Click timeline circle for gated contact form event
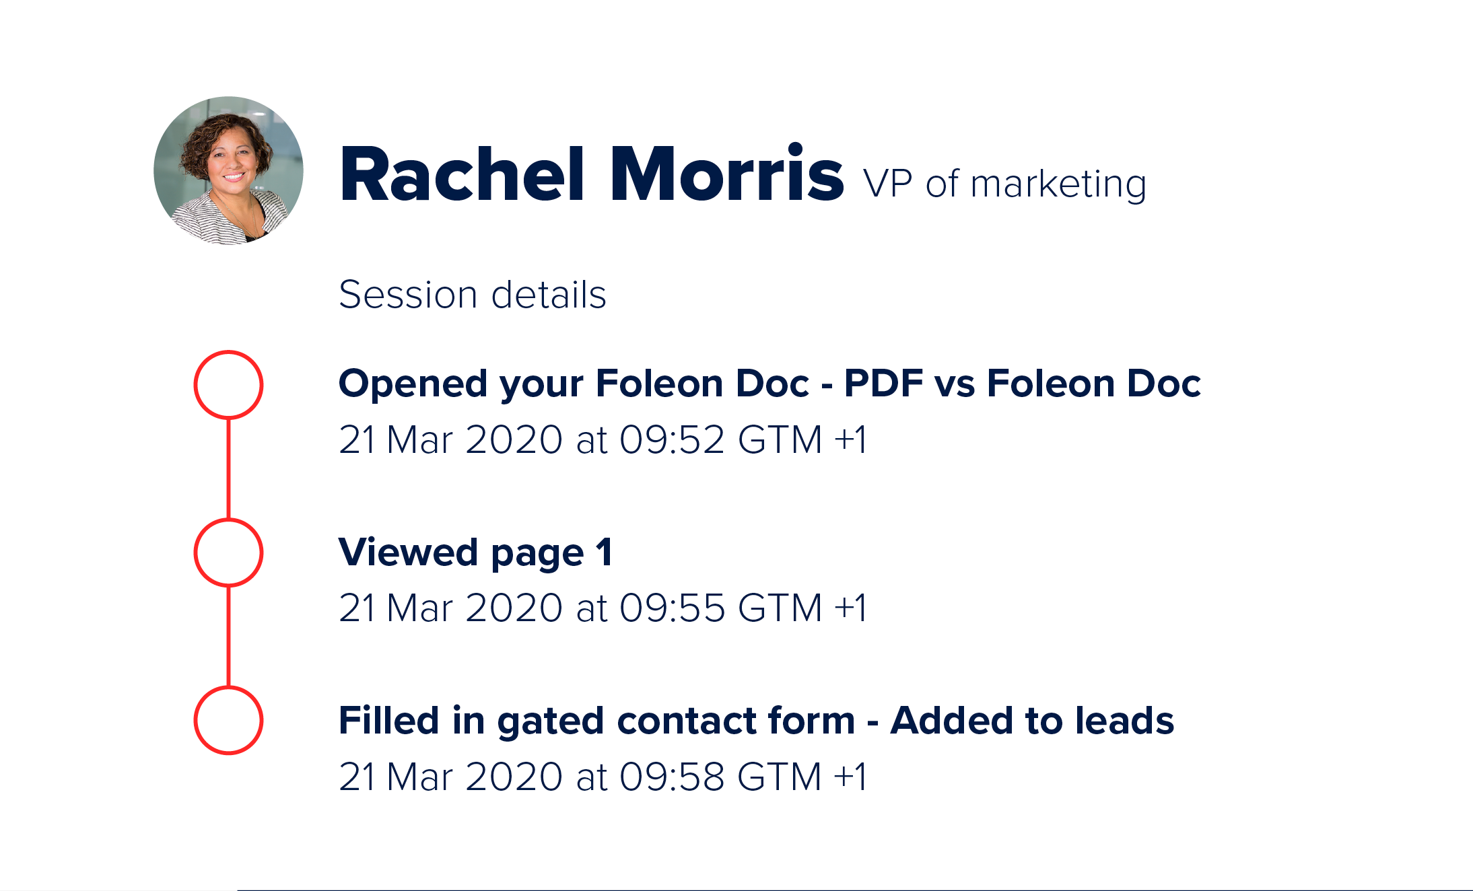This screenshot has height=891, width=1473. point(228,720)
